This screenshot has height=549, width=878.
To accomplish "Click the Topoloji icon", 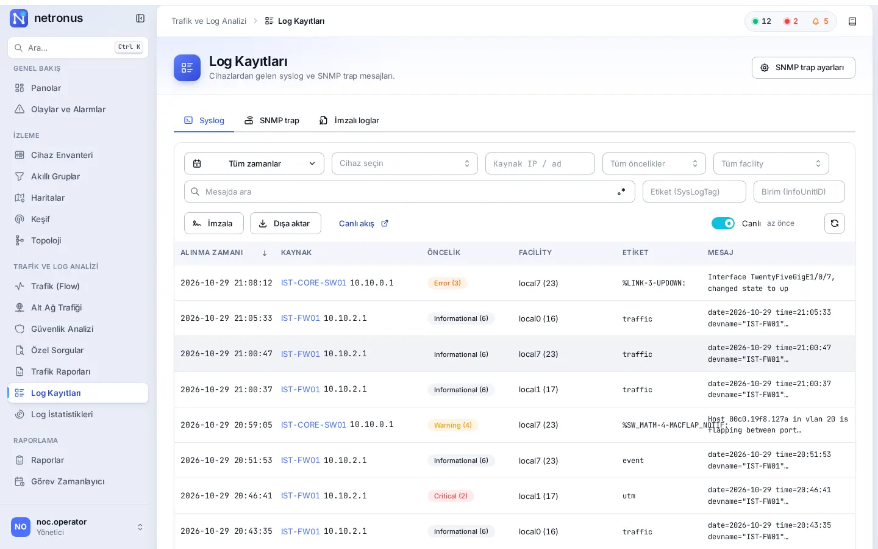I will tap(20, 240).
